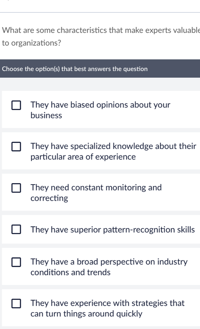
Task: Check the 'broad perspective on industry' checkbox
Action: pyautogui.click(x=17, y=262)
